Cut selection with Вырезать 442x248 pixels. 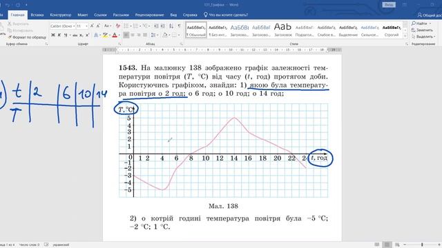click(x=19, y=24)
